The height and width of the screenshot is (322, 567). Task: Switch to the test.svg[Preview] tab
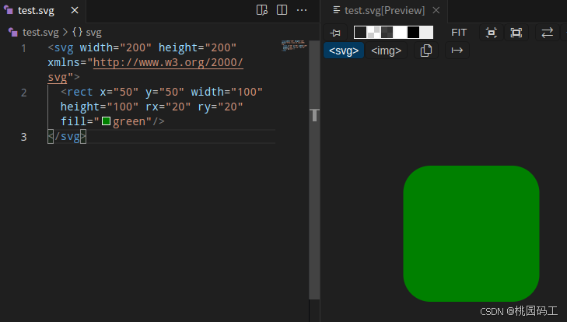tap(384, 10)
